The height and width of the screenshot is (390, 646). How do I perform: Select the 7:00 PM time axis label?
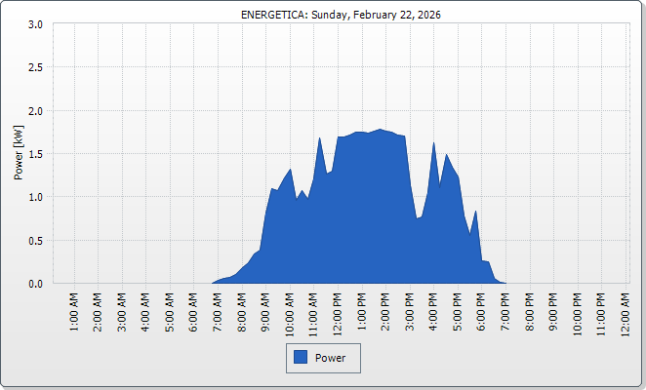[x=506, y=310]
